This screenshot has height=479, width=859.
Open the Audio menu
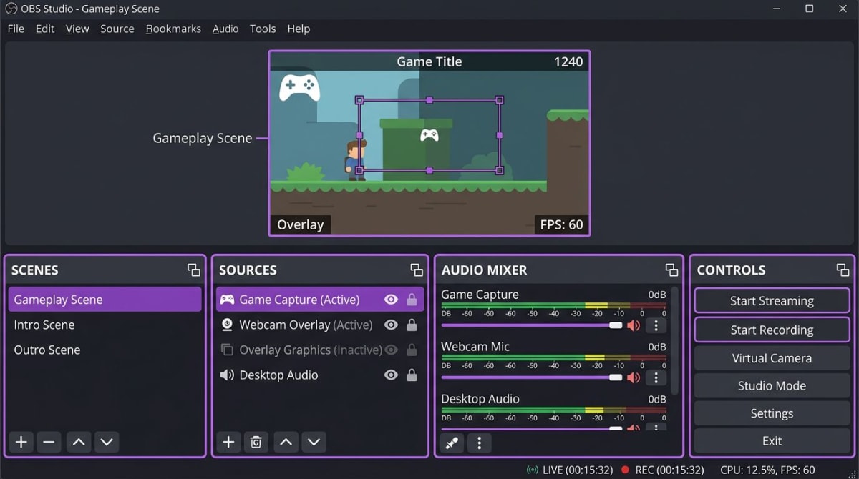[x=225, y=29]
